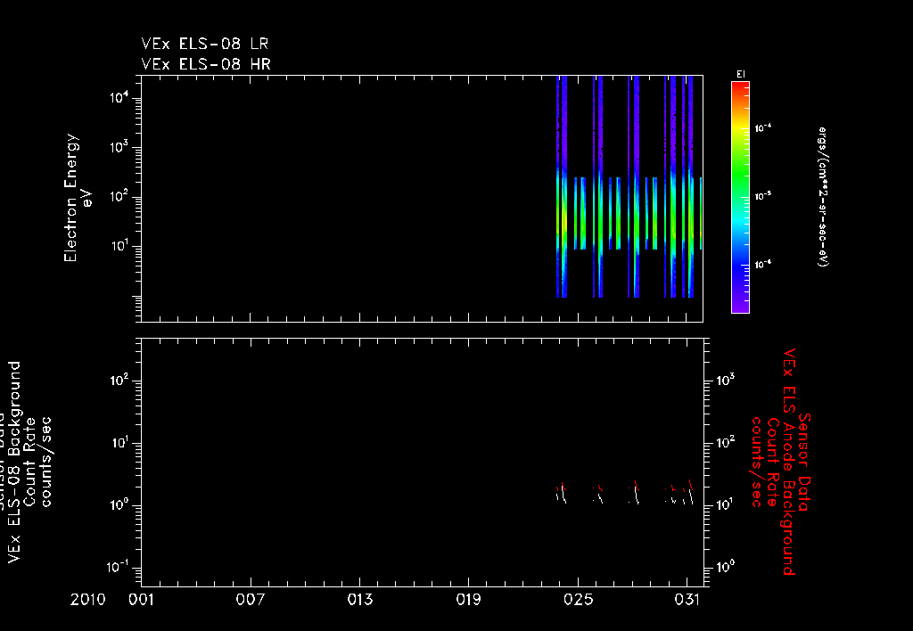Screen dimensions: 913x631
Task: Click the spectrogram color scale bar
Action: click(x=740, y=197)
